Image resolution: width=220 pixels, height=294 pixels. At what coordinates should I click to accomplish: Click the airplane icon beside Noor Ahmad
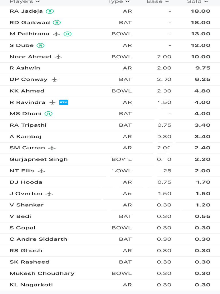point(58,57)
